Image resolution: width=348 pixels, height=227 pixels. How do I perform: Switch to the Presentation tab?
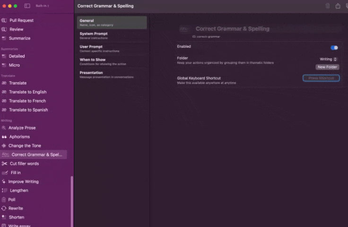pos(112,75)
